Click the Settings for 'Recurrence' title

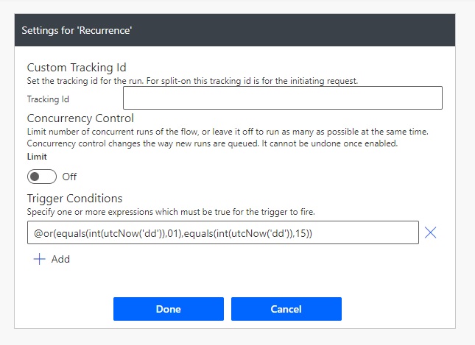tap(77, 30)
